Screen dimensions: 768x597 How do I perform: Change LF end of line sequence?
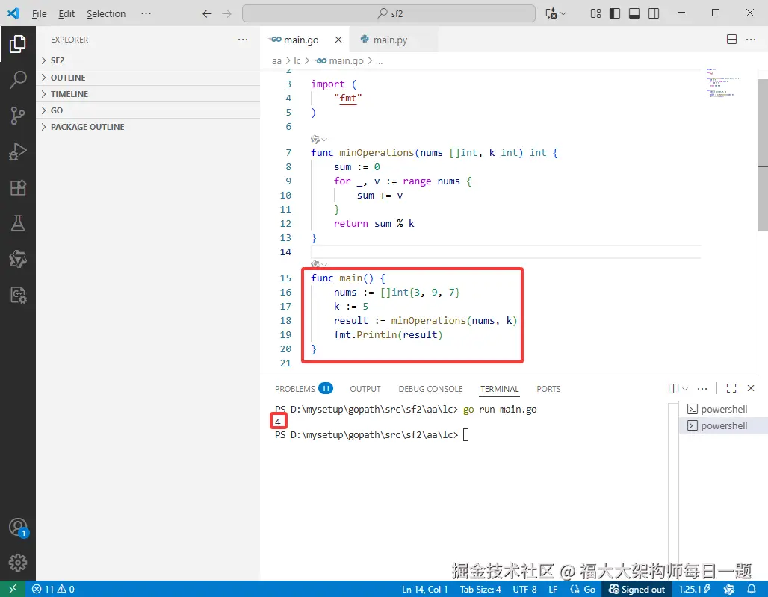553,590
